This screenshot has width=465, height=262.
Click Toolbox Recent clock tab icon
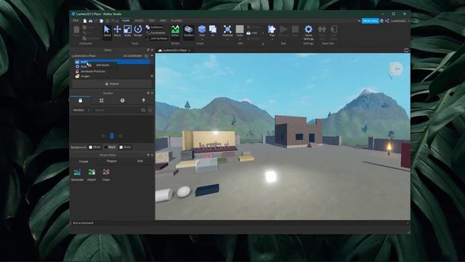click(x=123, y=100)
